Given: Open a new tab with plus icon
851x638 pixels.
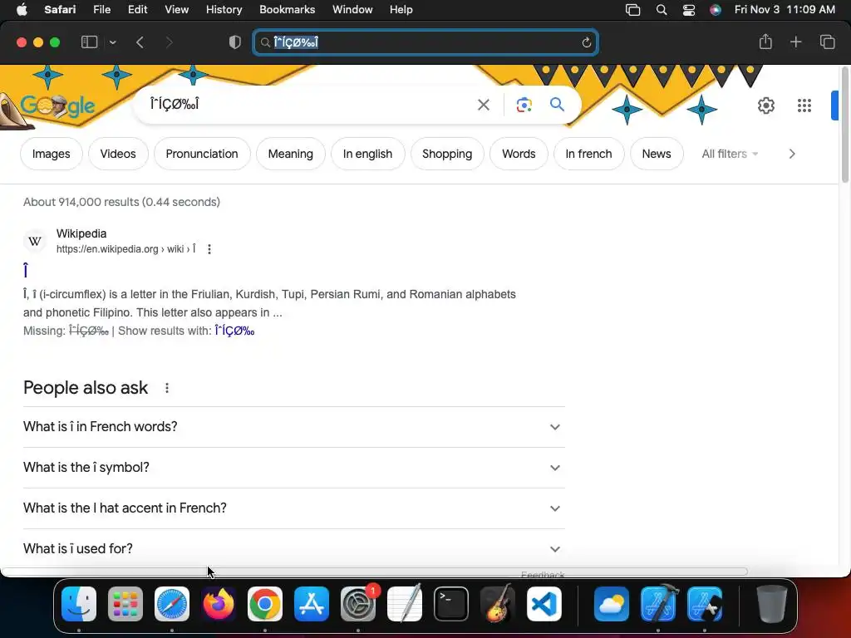Looking at the screenshot, I should tap(795, 42).
